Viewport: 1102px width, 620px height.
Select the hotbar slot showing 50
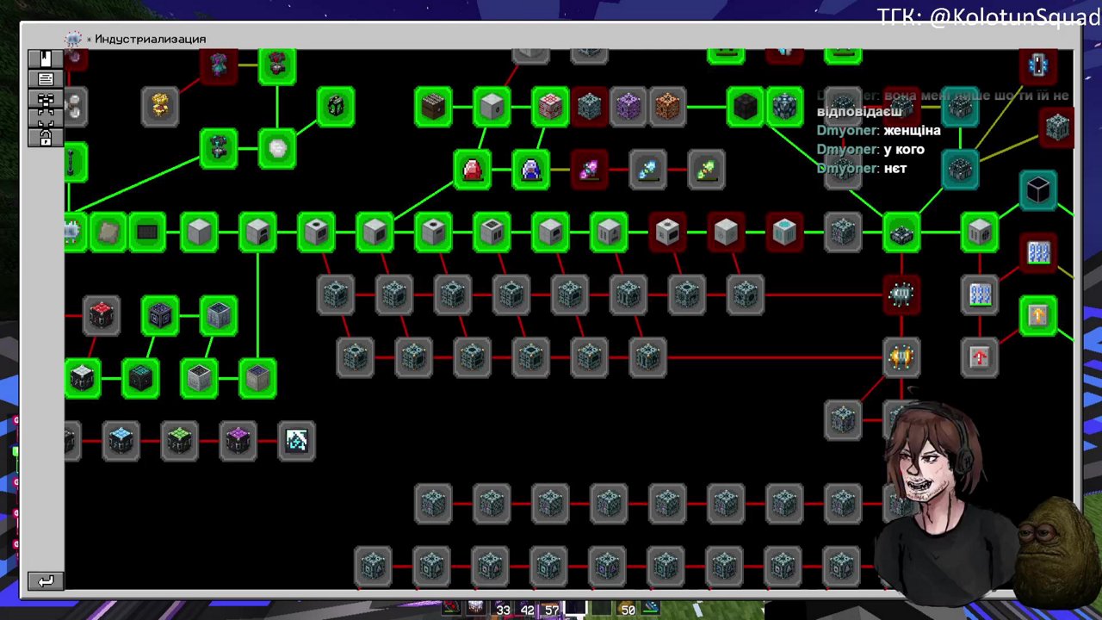[x=625, y=609]
